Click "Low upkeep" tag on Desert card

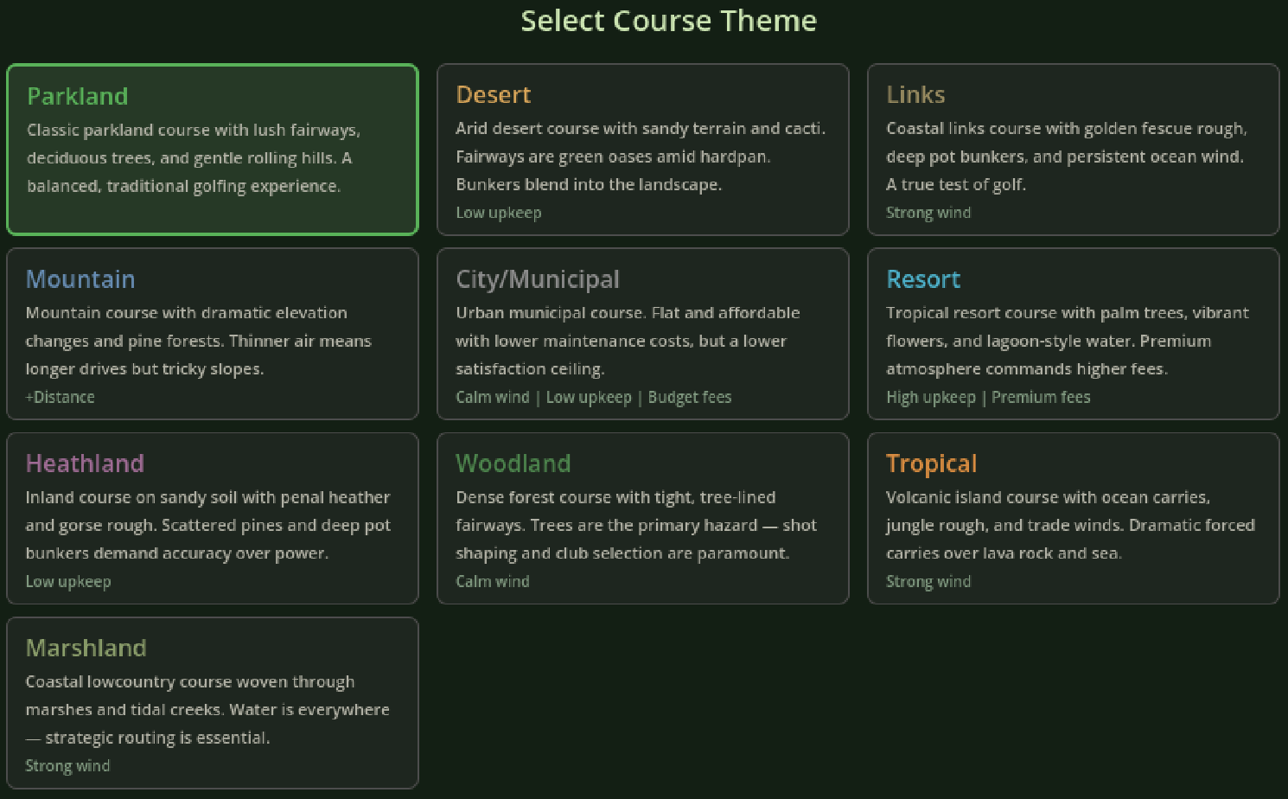499,213
